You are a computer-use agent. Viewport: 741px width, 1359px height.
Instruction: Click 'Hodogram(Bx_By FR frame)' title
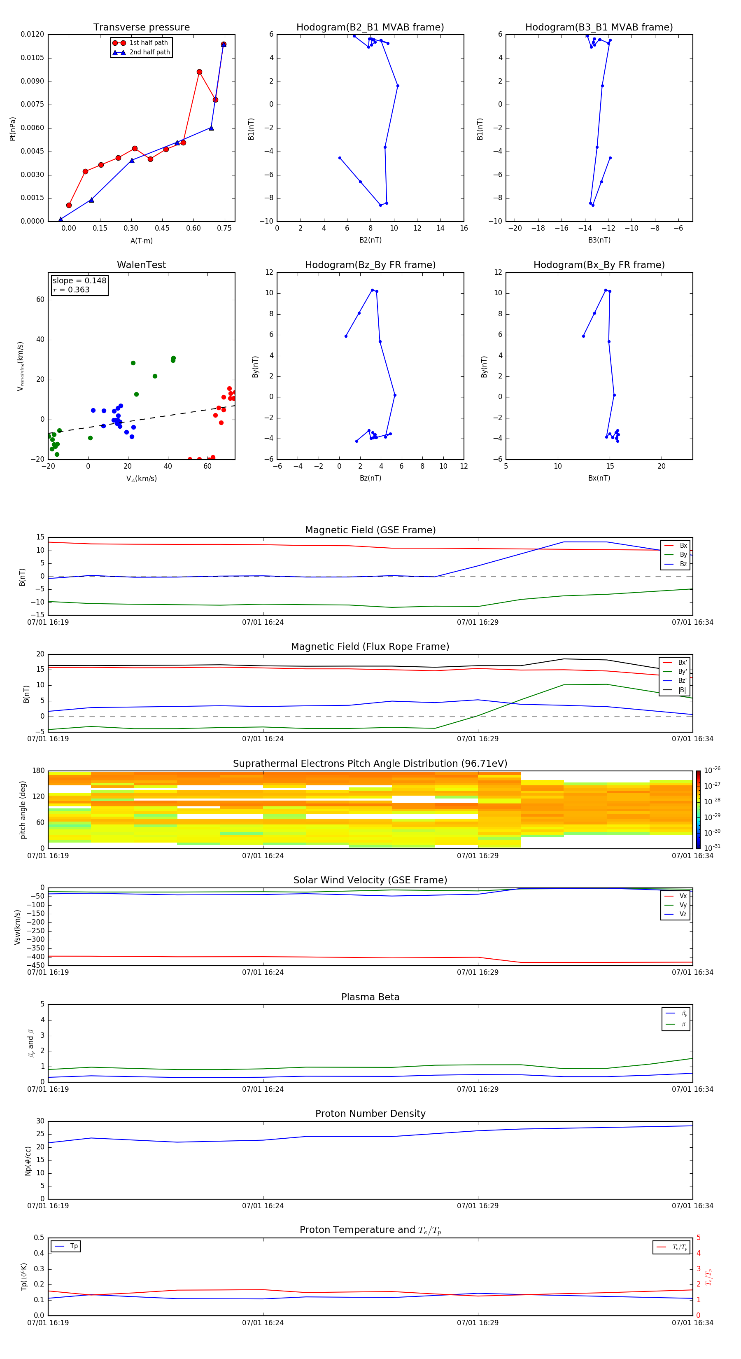point(599,265)
